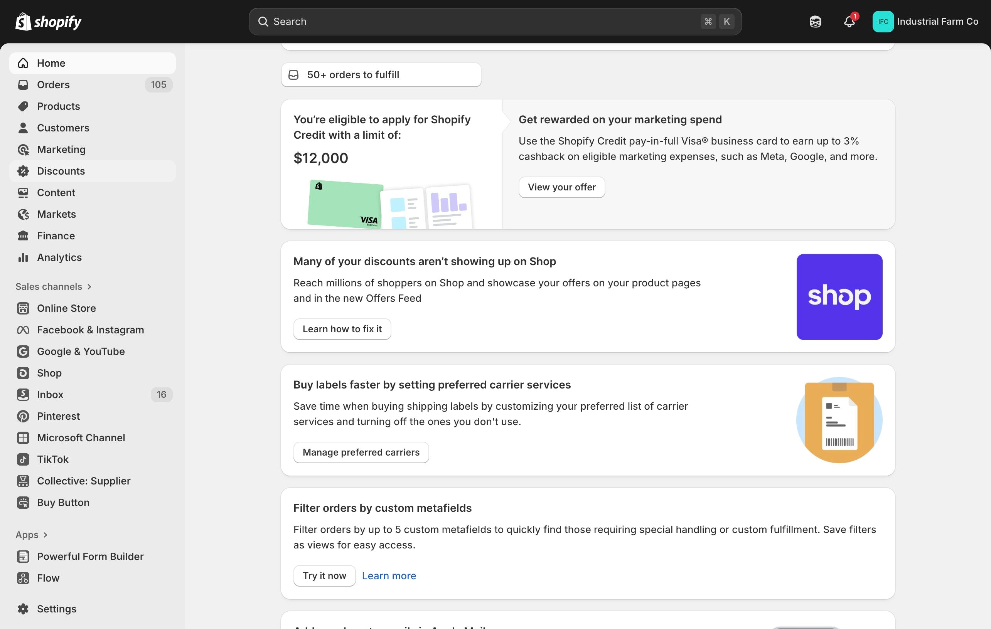Click the Settings gear icon

coord(23,609)
